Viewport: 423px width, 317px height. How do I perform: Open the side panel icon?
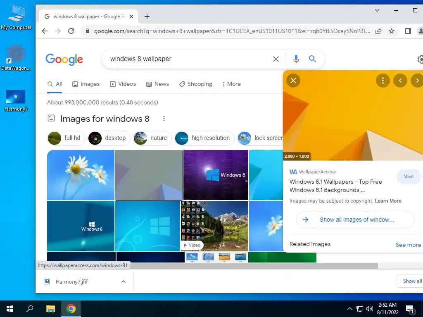408,31
